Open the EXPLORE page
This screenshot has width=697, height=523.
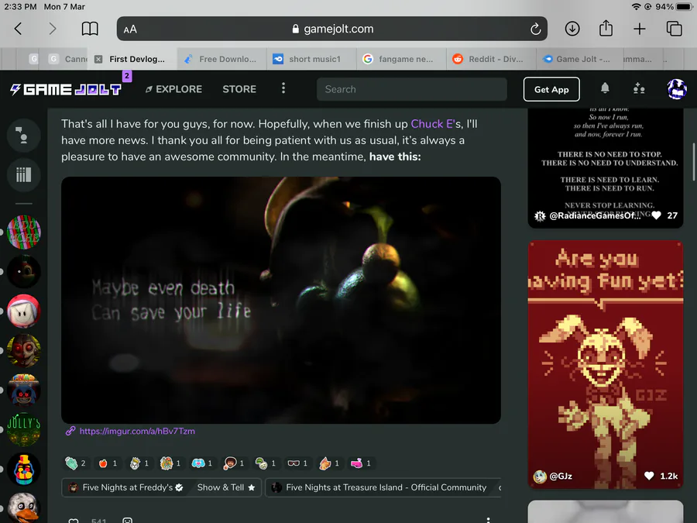tap(173, 89)
